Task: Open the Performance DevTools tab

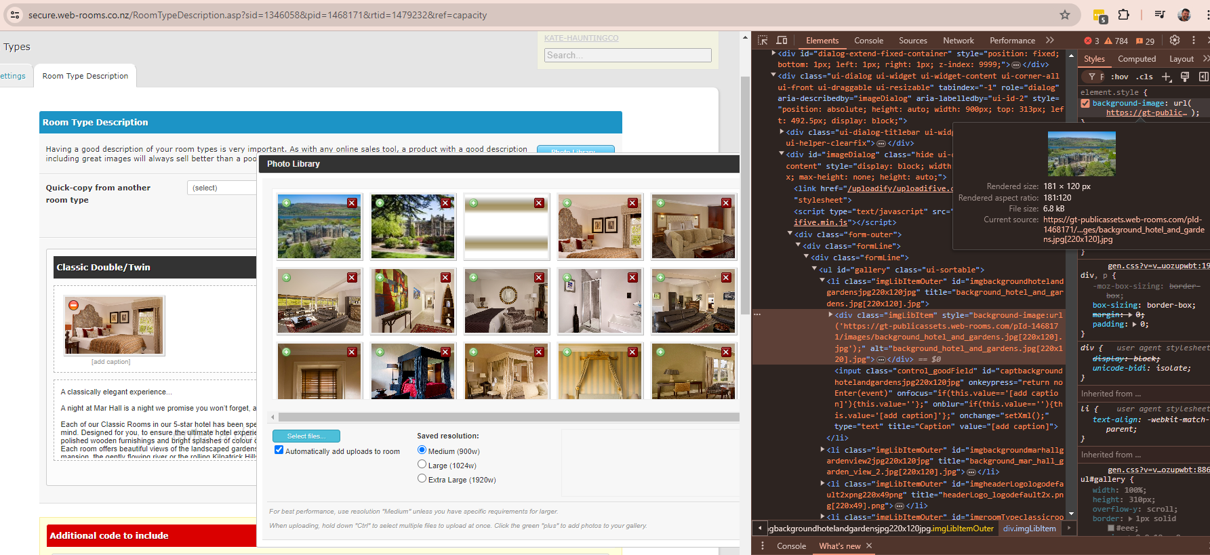Action: click(1012, 41)
